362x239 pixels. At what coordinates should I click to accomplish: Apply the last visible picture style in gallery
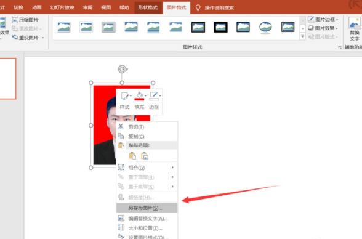pos(288,27)
